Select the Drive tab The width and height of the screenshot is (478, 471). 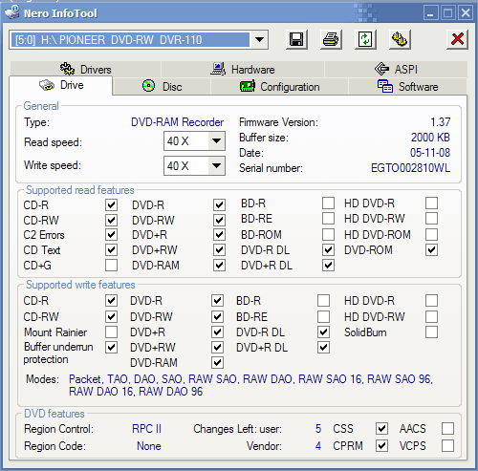61,85
